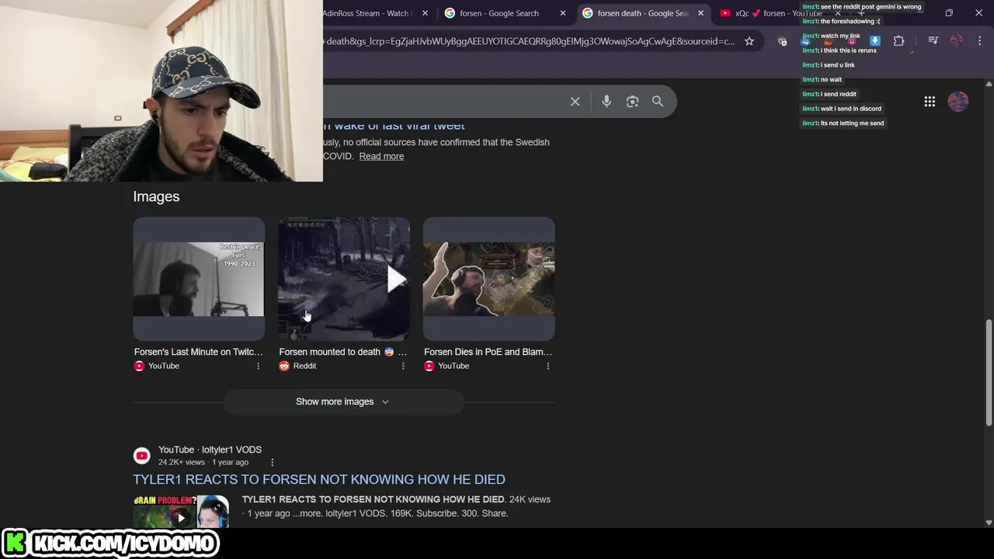Viewport: 994px width, 559px height.
Task: Open Chrome three-dot menu
Action: pyautogui.click(x=979, y=41)
